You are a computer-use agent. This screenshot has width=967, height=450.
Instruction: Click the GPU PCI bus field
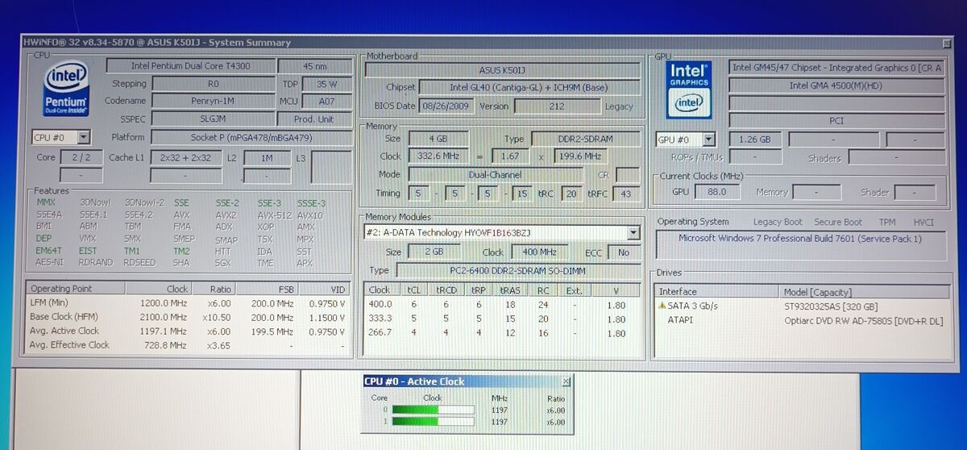point(837,121)
